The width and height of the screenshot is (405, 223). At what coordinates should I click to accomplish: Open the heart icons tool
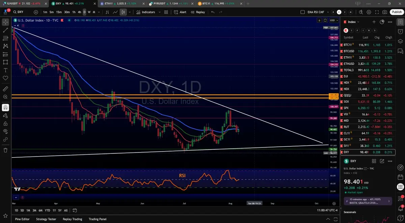[x=5, y=78]
